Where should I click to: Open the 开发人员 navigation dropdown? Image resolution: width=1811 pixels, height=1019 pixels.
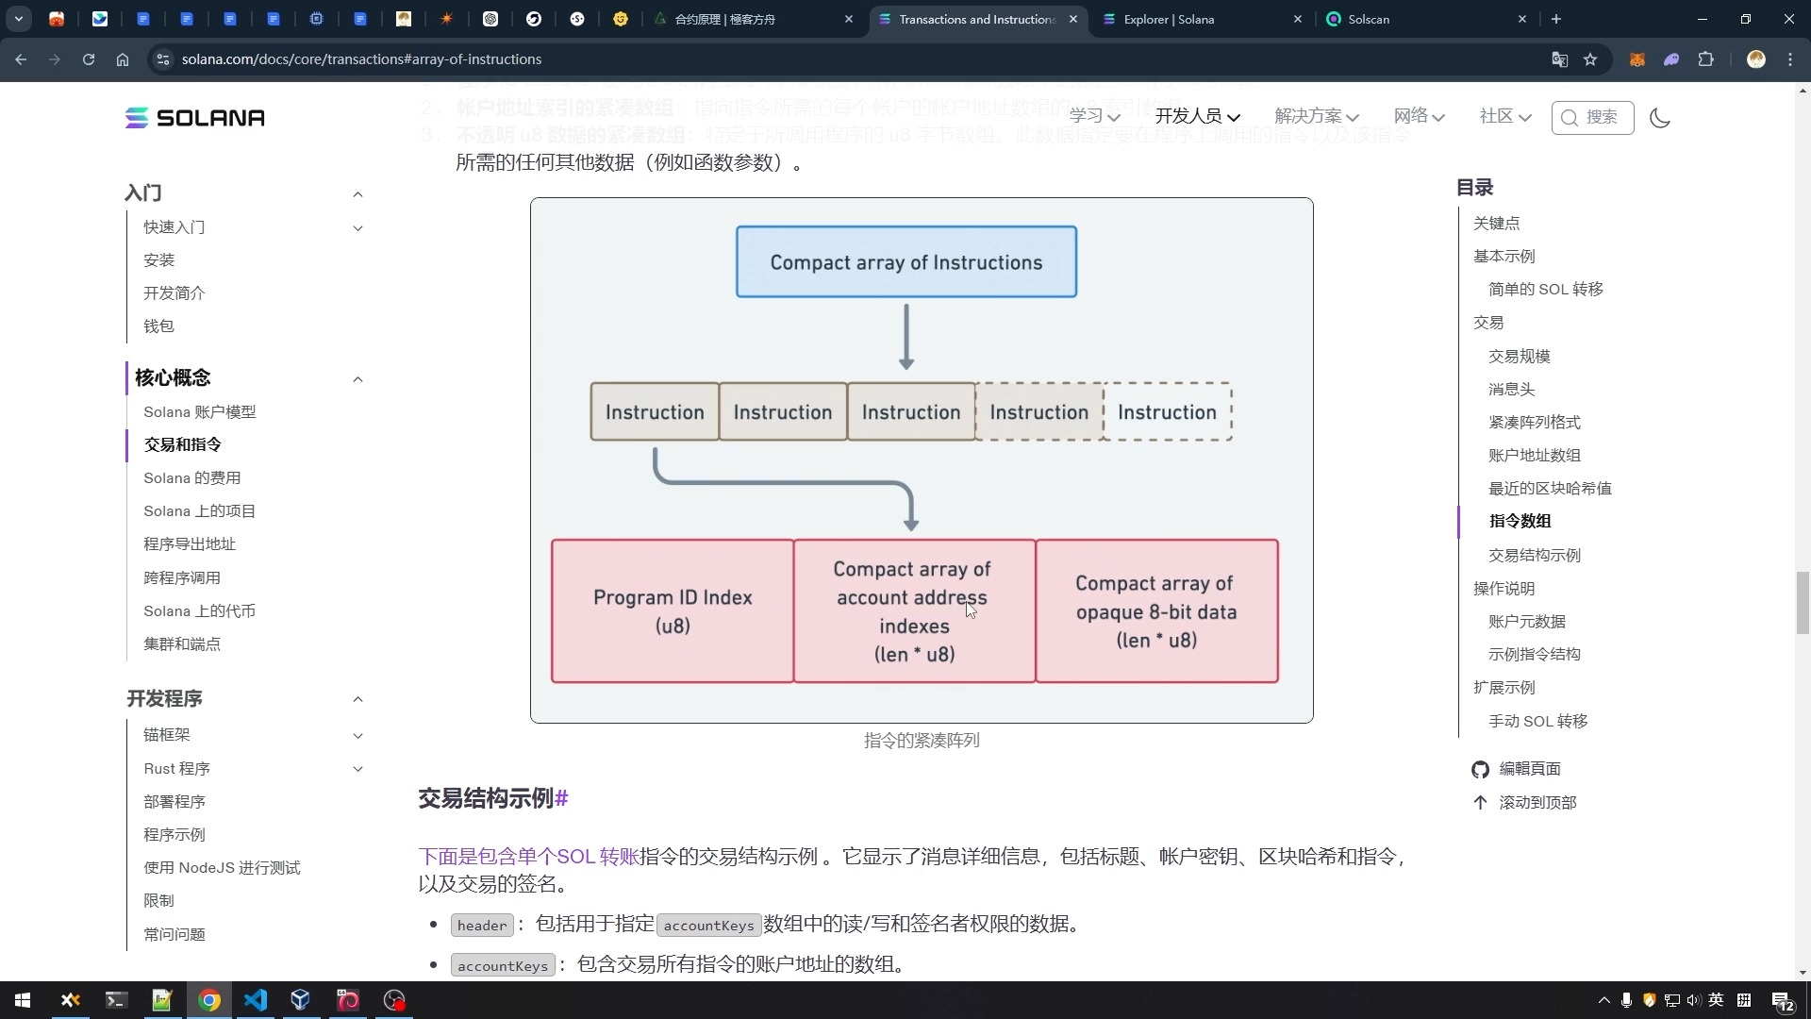tap(1197, 116)
